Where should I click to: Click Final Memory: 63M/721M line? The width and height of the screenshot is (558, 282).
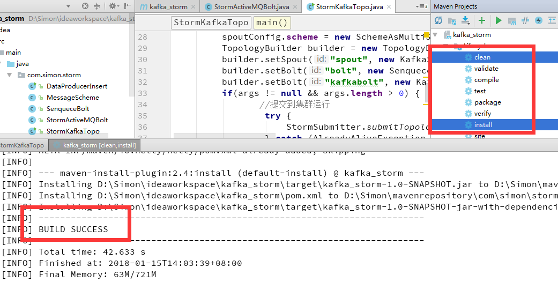[97, 274]
